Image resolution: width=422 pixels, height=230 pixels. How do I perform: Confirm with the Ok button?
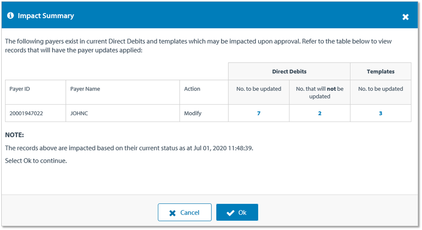pyautogui.click(x=237, y=213)
